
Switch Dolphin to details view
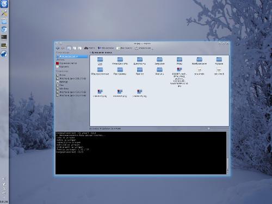tap(75, 48)
